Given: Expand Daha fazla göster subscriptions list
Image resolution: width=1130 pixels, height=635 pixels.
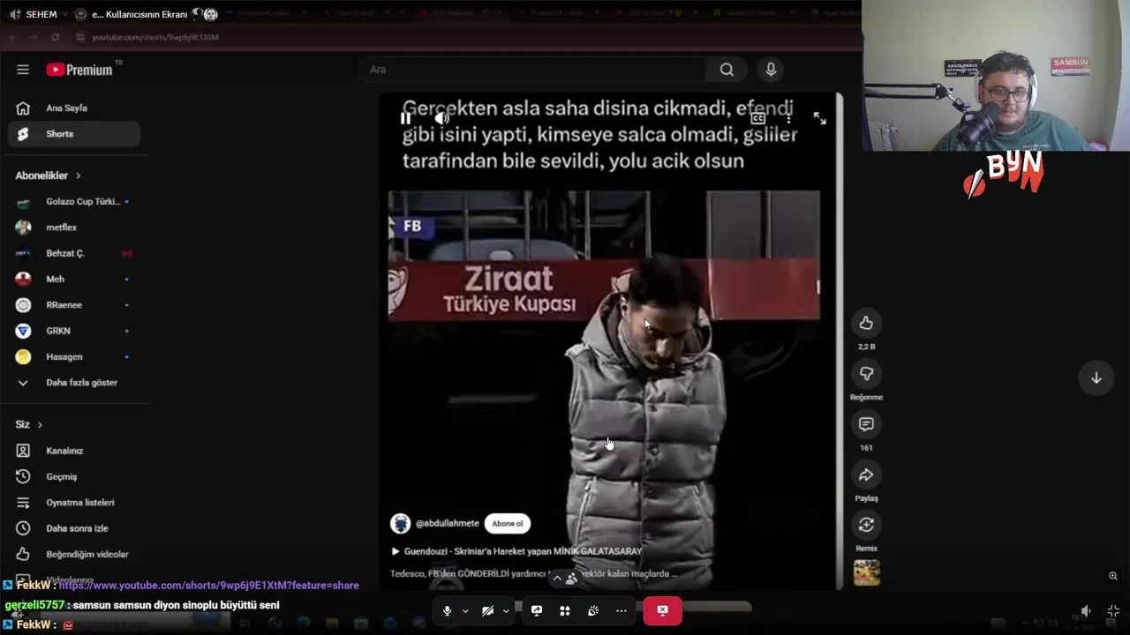Looking at the screenshot, I should 73,383.
